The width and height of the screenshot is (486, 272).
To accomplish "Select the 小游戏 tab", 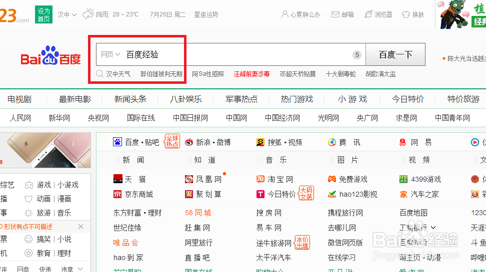I will click(352, 99).
